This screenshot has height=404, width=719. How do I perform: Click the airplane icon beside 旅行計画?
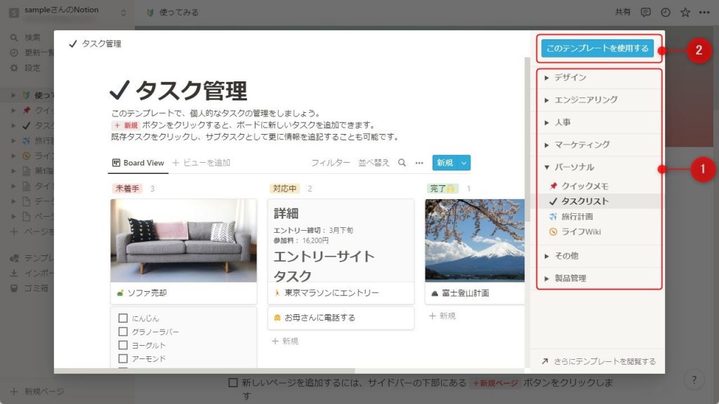click(x=553, y=217)
